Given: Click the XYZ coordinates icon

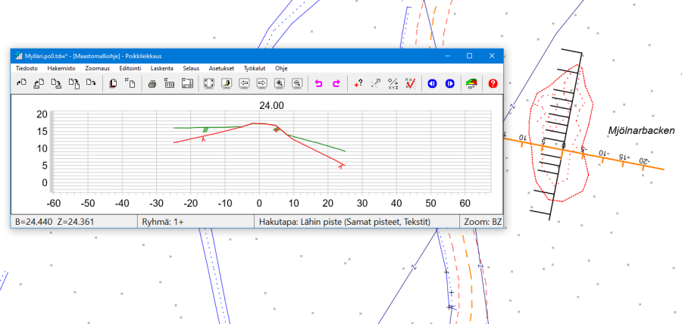Looking at the screenshot, I should [393, 83].
